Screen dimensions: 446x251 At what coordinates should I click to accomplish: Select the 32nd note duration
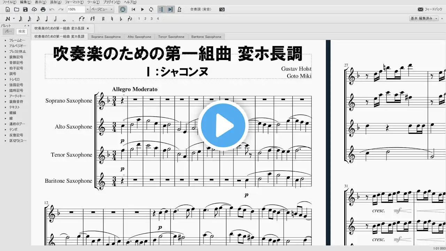(21, 18)
